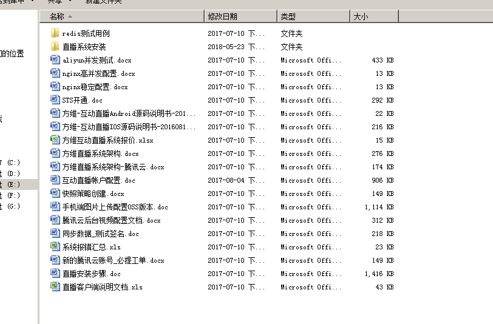Screen dimensions: 493x324
Task: Select drive (F:) in navigation pane
Action: [x=13, y=195]
